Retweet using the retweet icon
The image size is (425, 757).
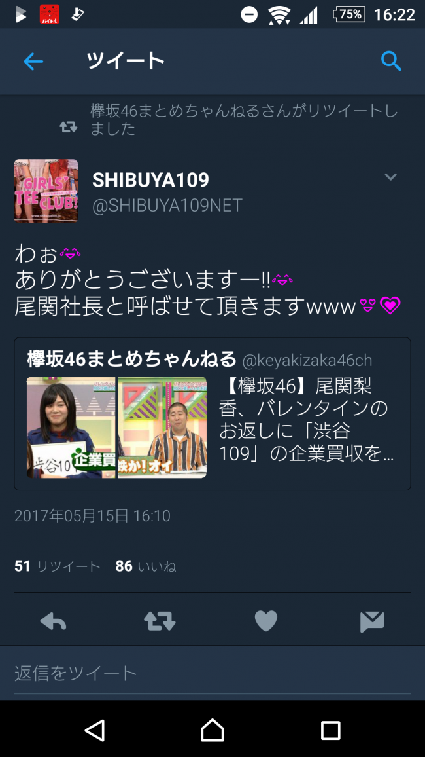click(160, 621)
